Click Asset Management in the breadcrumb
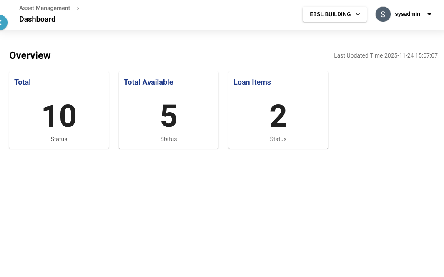Screen dimensions: 444x277 tap(45, 8)
